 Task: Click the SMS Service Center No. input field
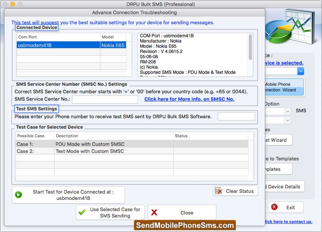coord(105,100)
